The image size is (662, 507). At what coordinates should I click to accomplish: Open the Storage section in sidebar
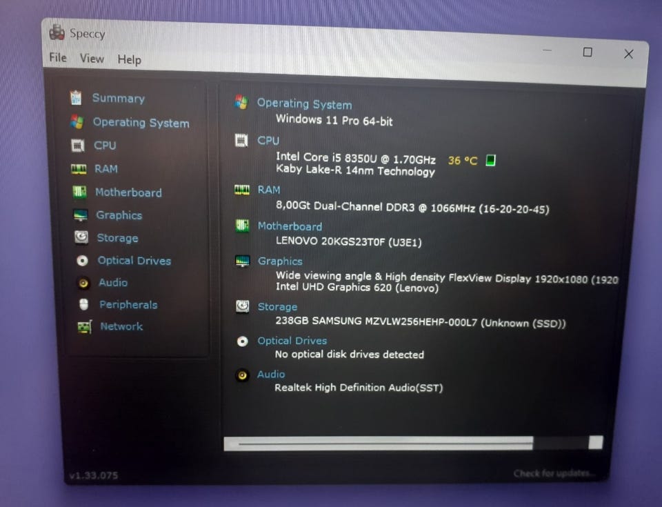click(x=117, y=238)
